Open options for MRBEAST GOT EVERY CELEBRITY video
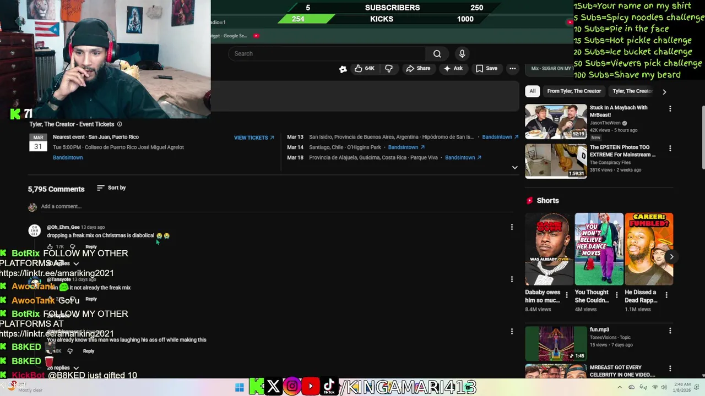The height and width of the screenshot is (396, 705). point(670,369)
